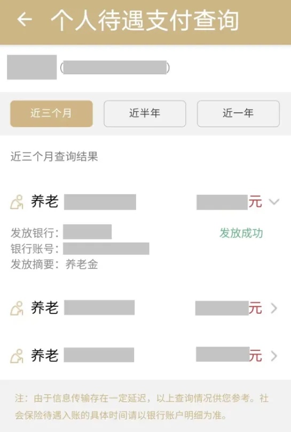Switch to the 近一年 filter
The image size is (291, 432).
click(x=238, y=113)
